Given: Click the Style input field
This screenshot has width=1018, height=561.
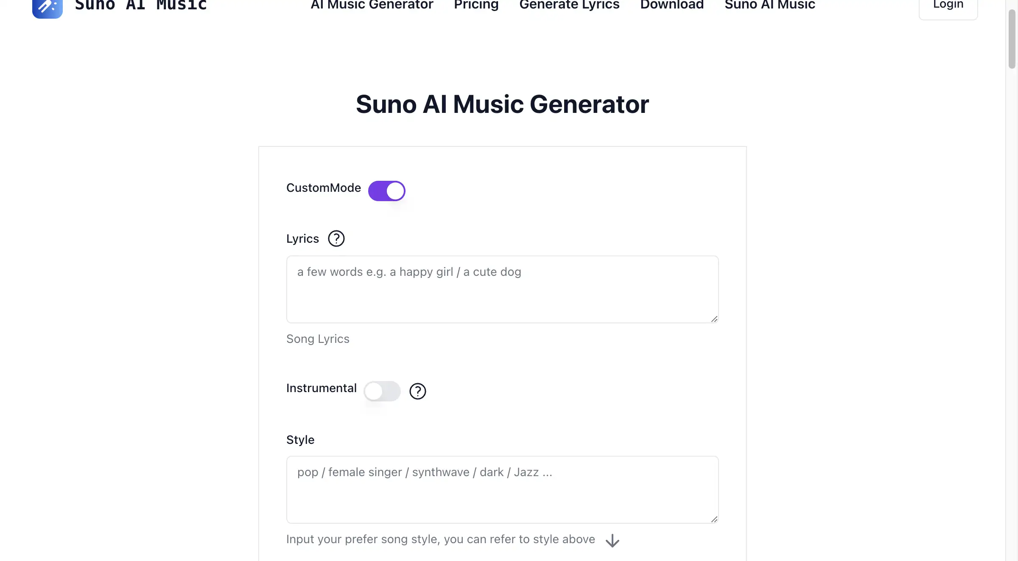Looking at the screenshot, I should tap(502, 488).
